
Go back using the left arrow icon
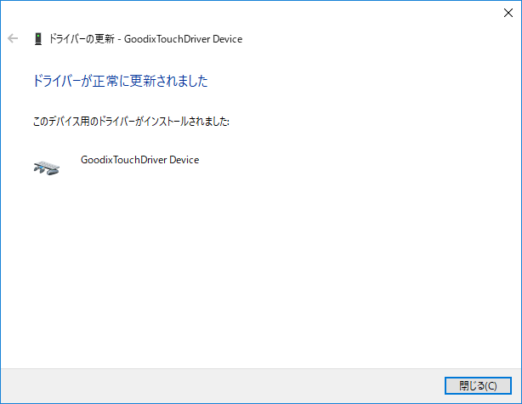click(13, 38)
